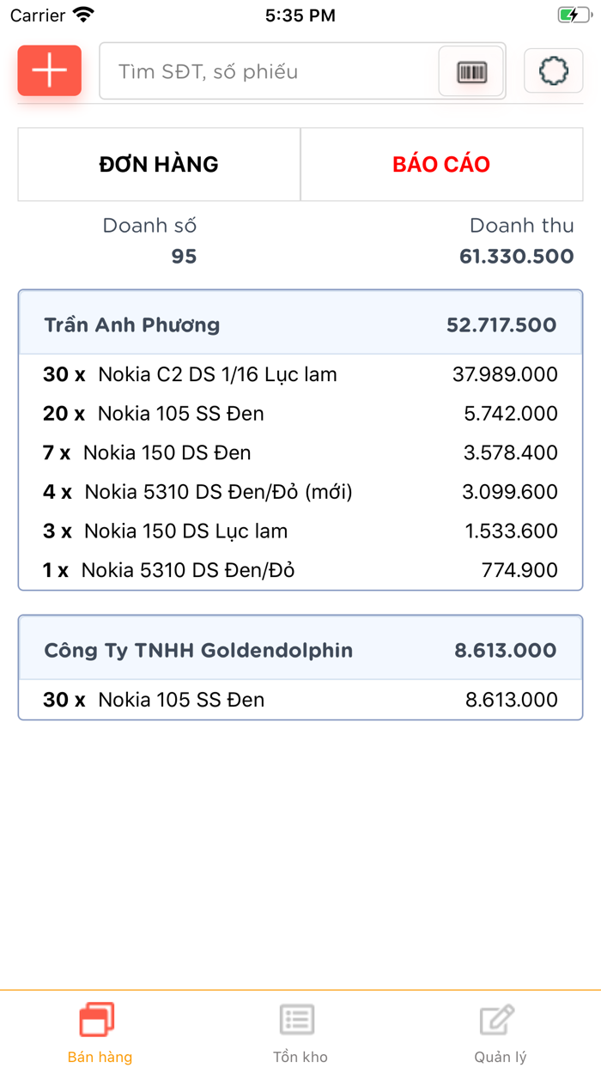Open the Quản lý management icon

coord(498,1021)
